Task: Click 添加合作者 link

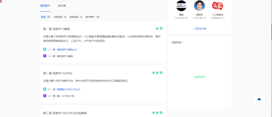Action: (x=200, y=28)
